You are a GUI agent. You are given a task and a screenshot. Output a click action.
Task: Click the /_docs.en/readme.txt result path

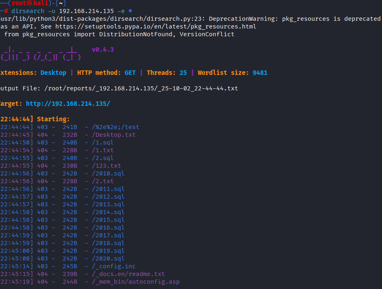click(x=129, y=274)
